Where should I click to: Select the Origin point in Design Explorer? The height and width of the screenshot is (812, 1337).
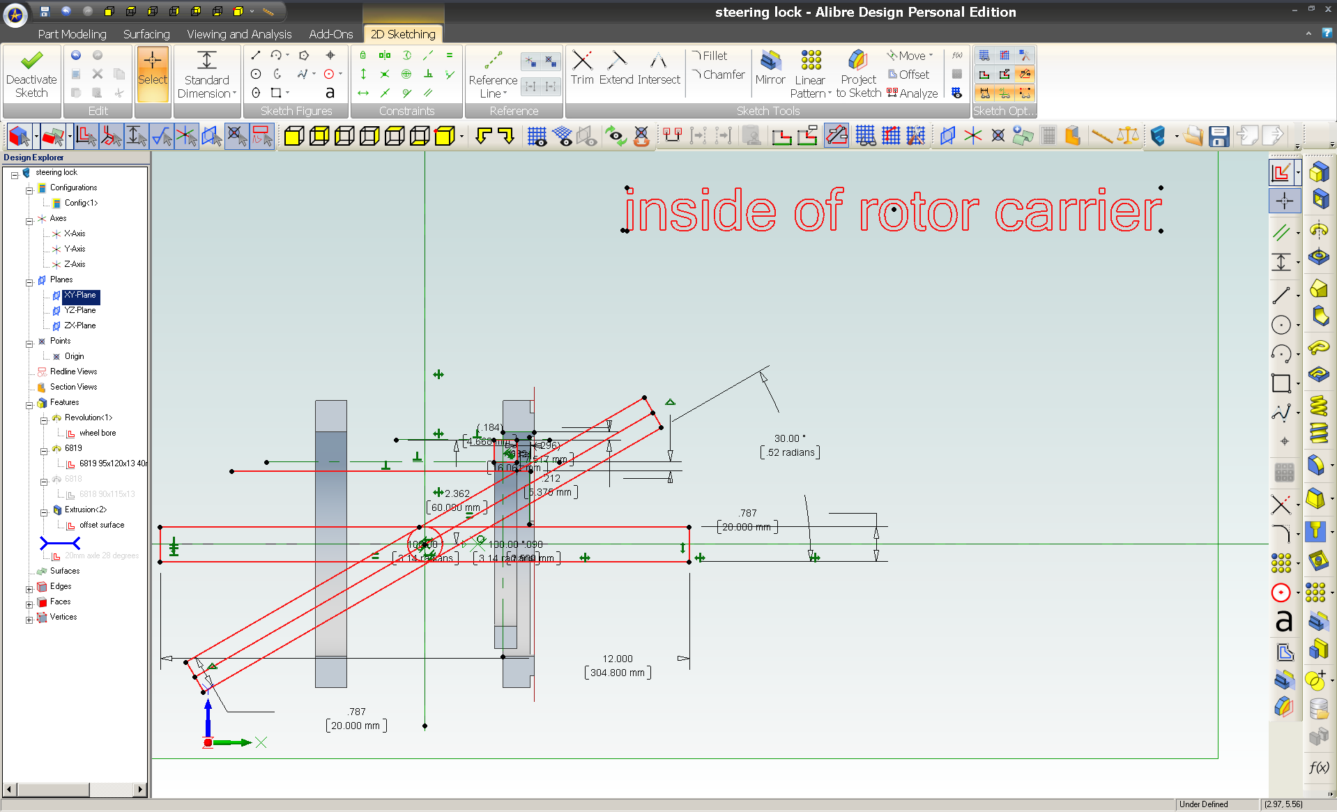pos(75,356)
